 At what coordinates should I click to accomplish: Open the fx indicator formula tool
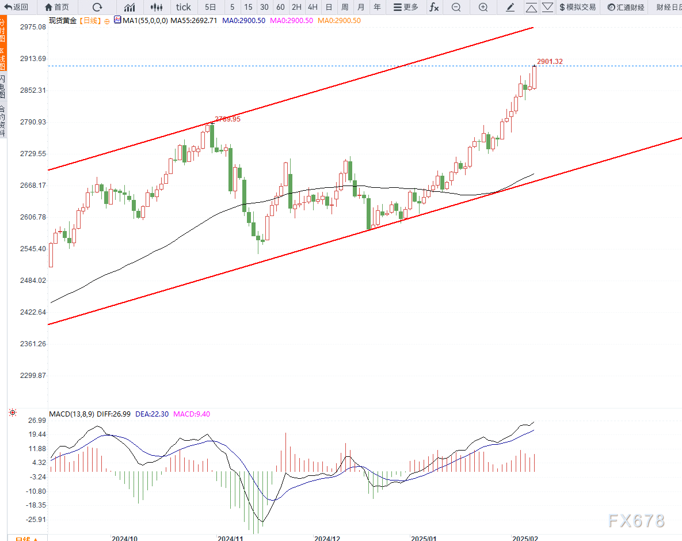434,7
